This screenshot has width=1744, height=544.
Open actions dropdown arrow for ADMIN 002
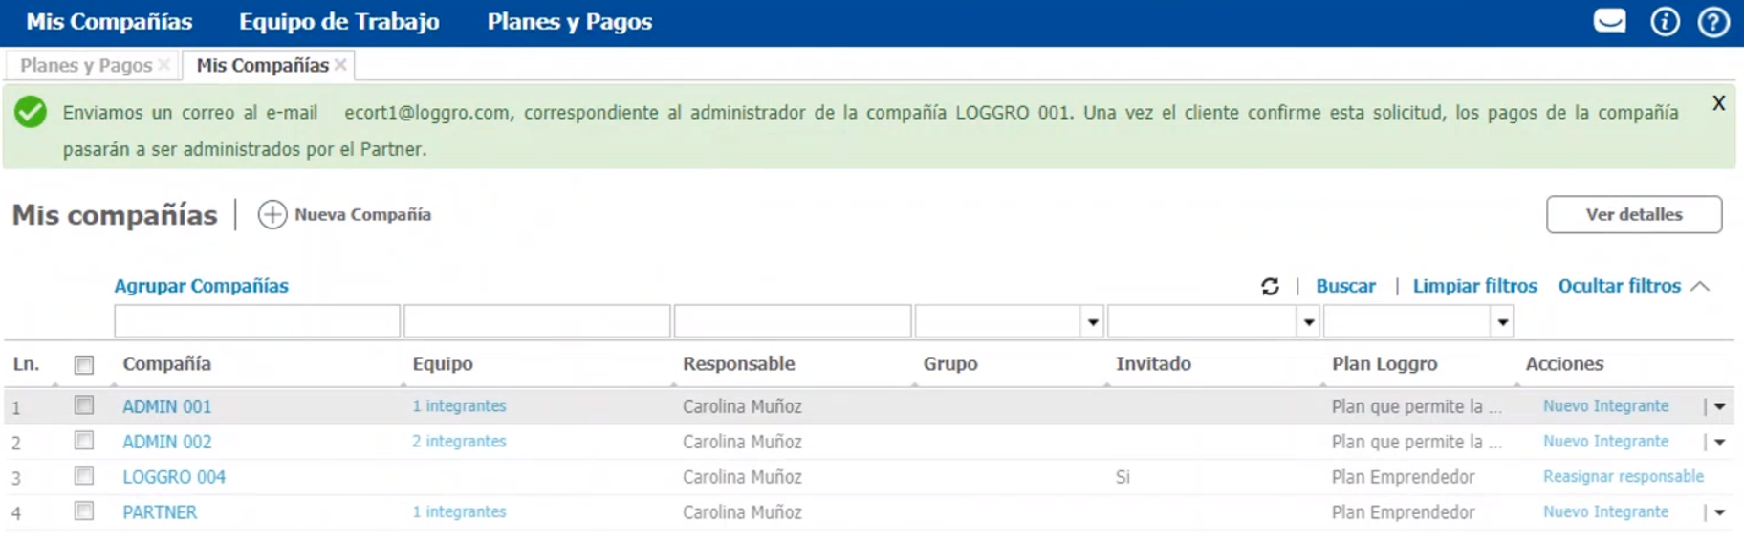click(1719, 442)
